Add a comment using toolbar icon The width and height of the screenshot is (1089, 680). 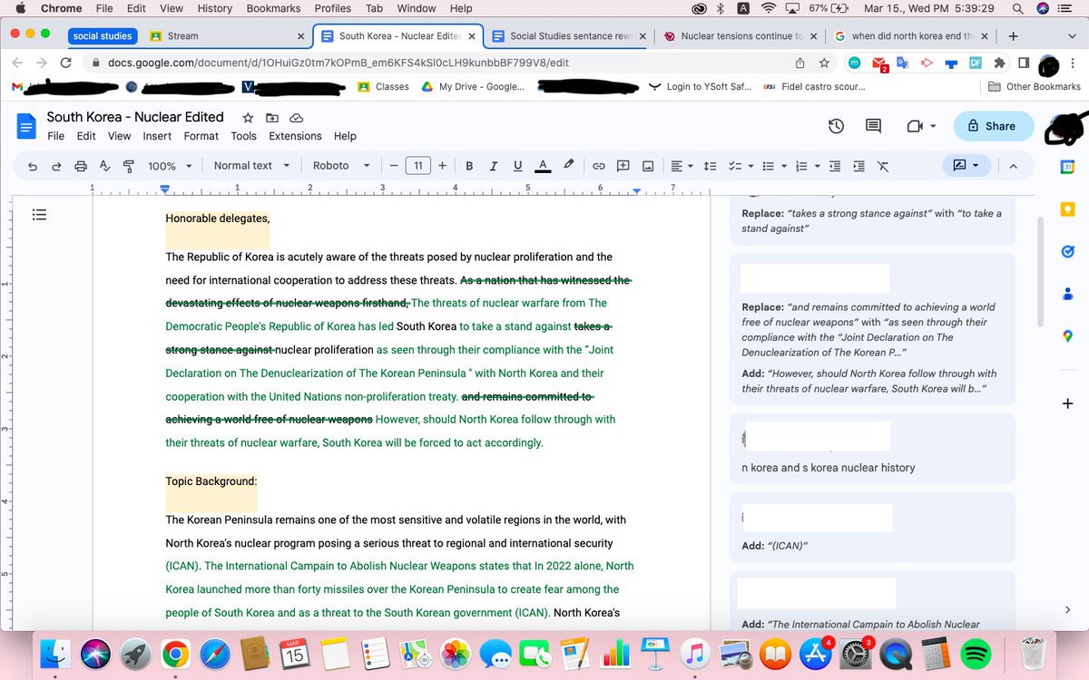click(623, 166)
